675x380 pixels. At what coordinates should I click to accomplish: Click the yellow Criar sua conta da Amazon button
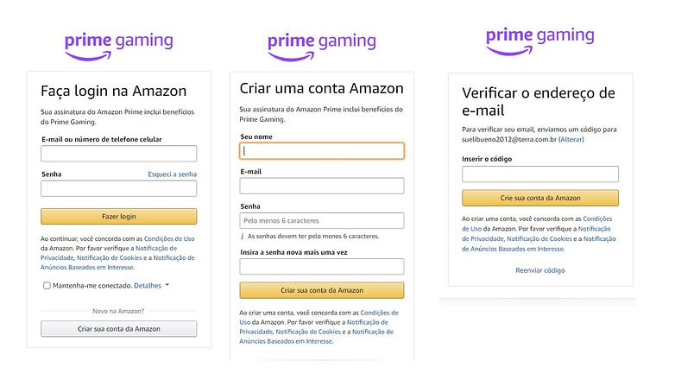pyautogui.click(x=322, y=290)
